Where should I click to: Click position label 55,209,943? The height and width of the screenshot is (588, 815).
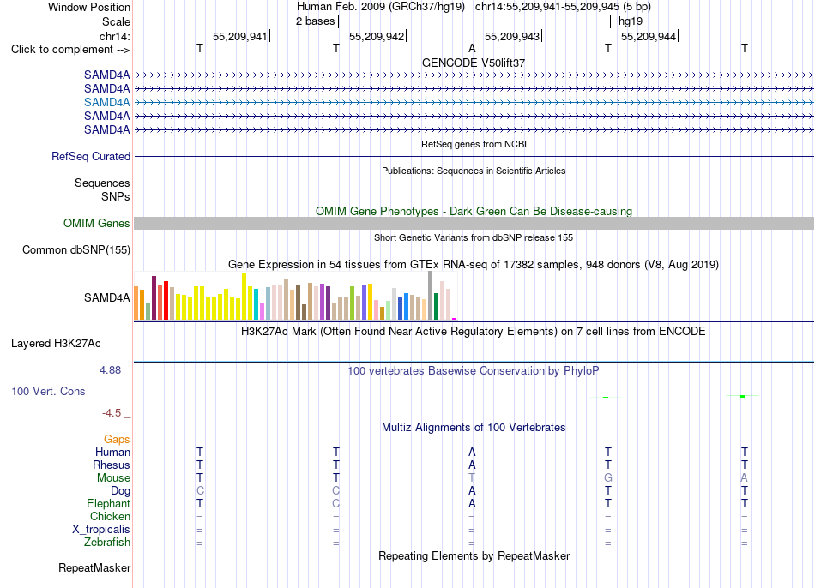[x=512, y=36]
